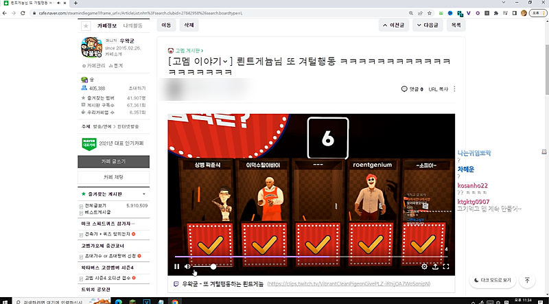Click 초대하기 invite link
The image size is (549, 304).
pyautogui.click(x=137, y=89)
